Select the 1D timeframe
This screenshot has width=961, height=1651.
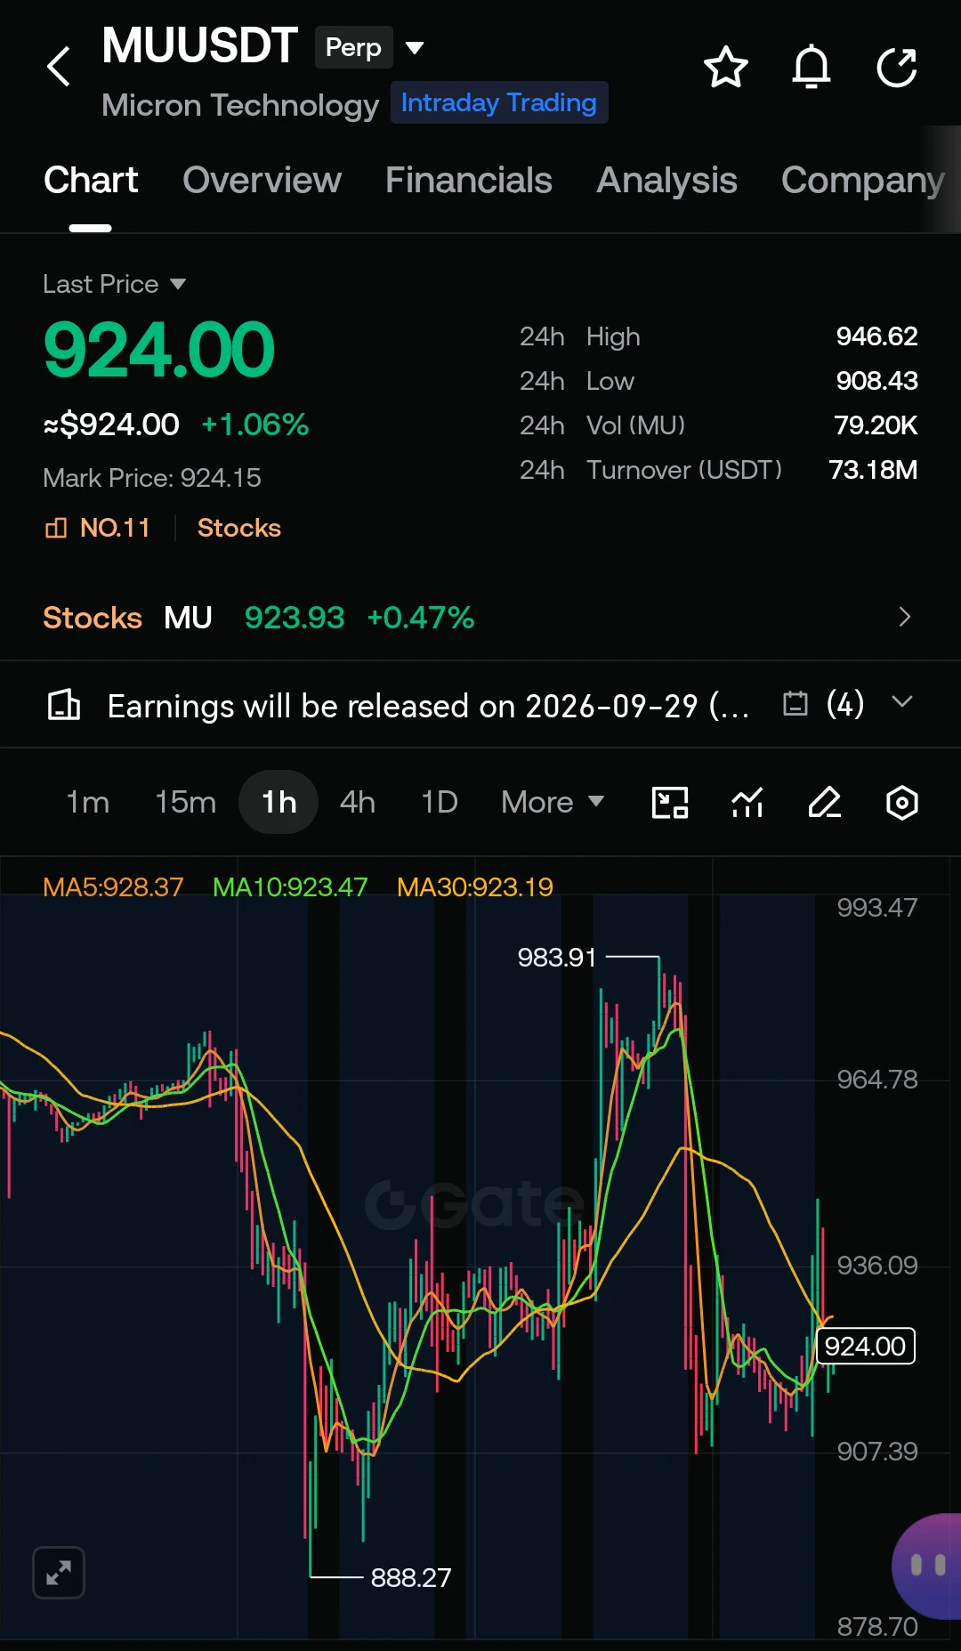440,802
